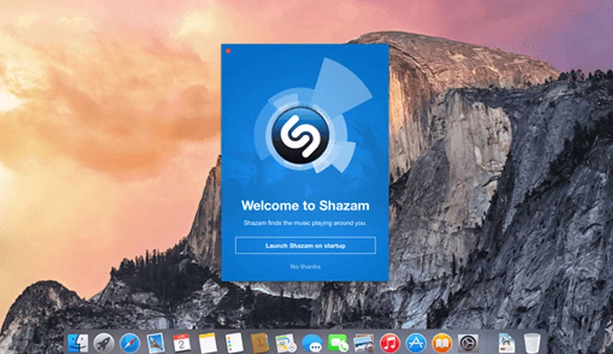Click the Welcome to Shazam heading
Viewport: 613px width, 354px height.
[x=305, y=206]
